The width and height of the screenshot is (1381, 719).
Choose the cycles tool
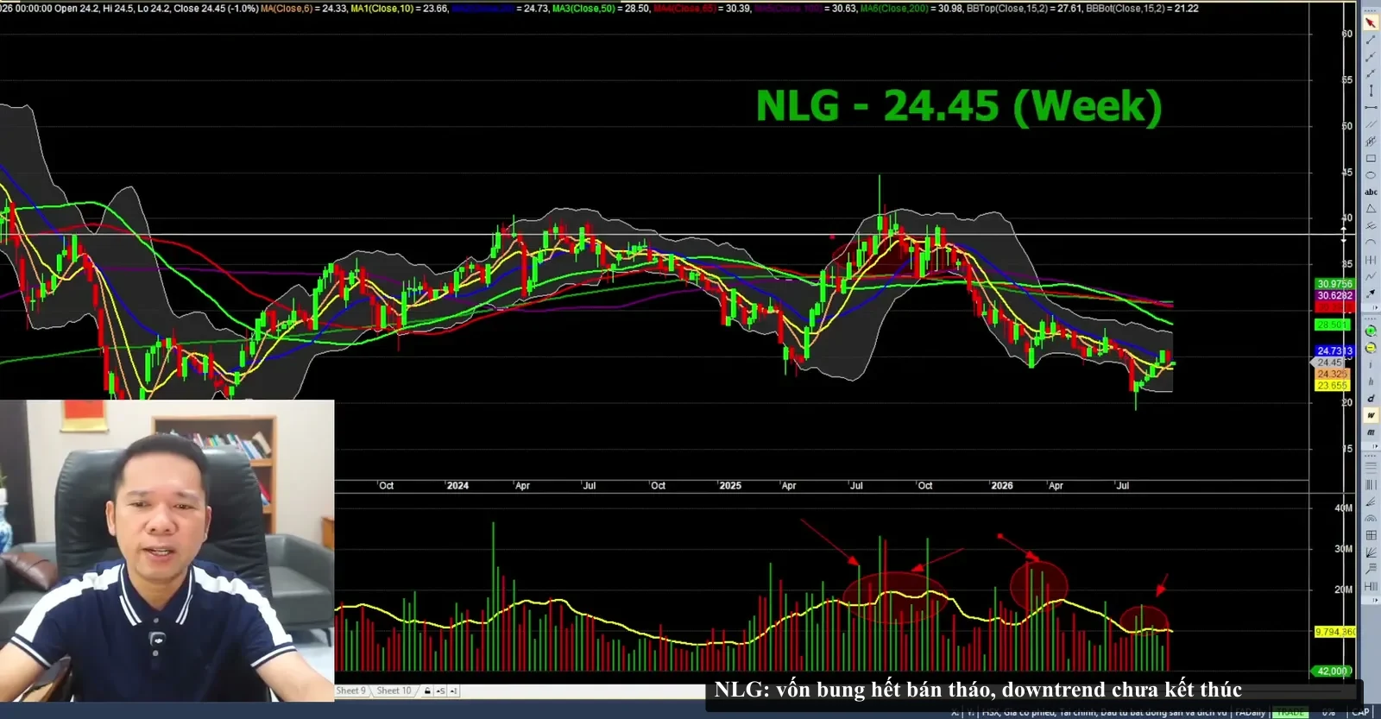[x=1371, y=259]
